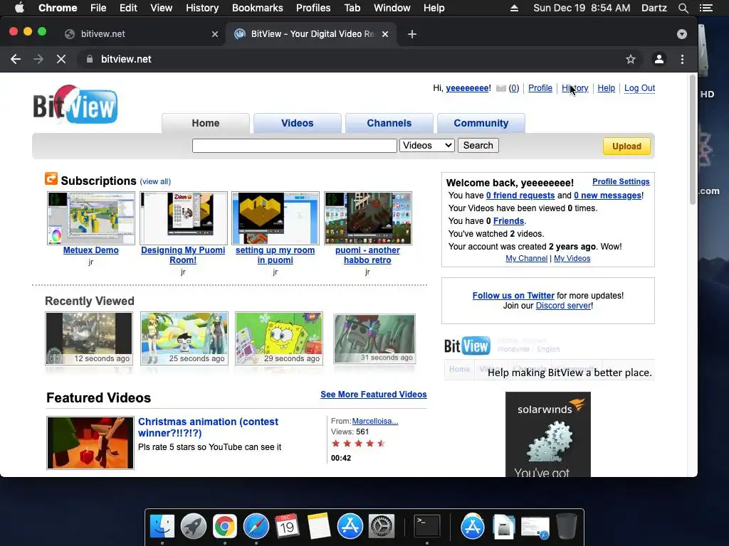Click the eject icon in menu bar
This screenshot has height=546, width=729.
514,8
